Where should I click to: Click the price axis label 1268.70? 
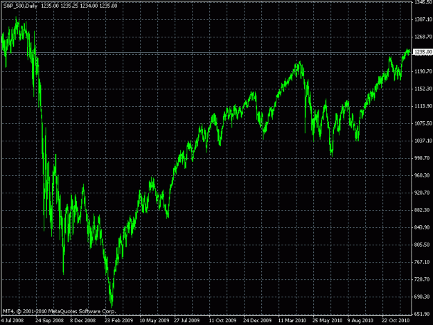coord(423,37)
